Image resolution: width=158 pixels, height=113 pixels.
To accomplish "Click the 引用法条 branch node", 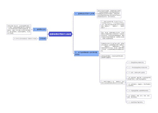I will pyautogui.click(x=43, y=39).
